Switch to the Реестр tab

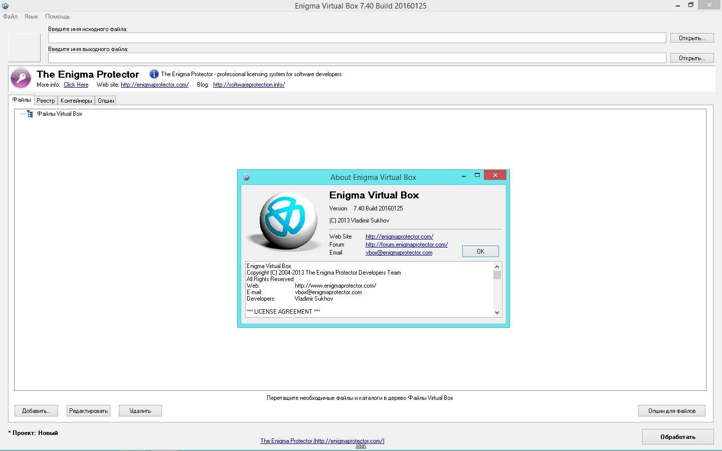(46, 101)
